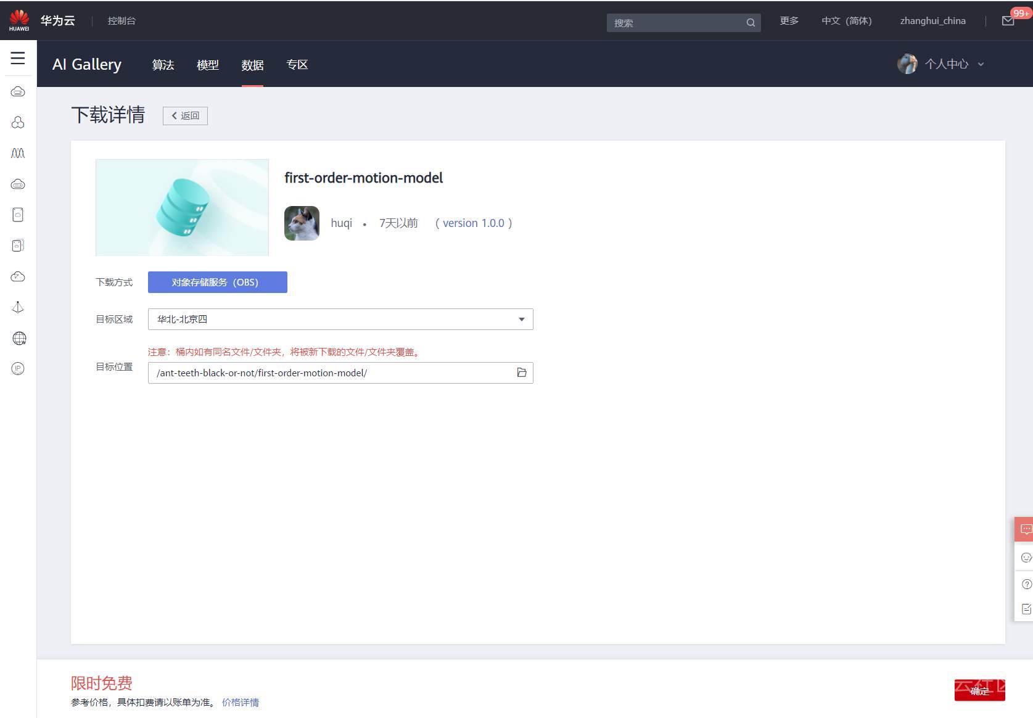1033x718 pixels.
Task: Click the 目标区域 label
Action: pyautogui.click(x=114, y=320)
